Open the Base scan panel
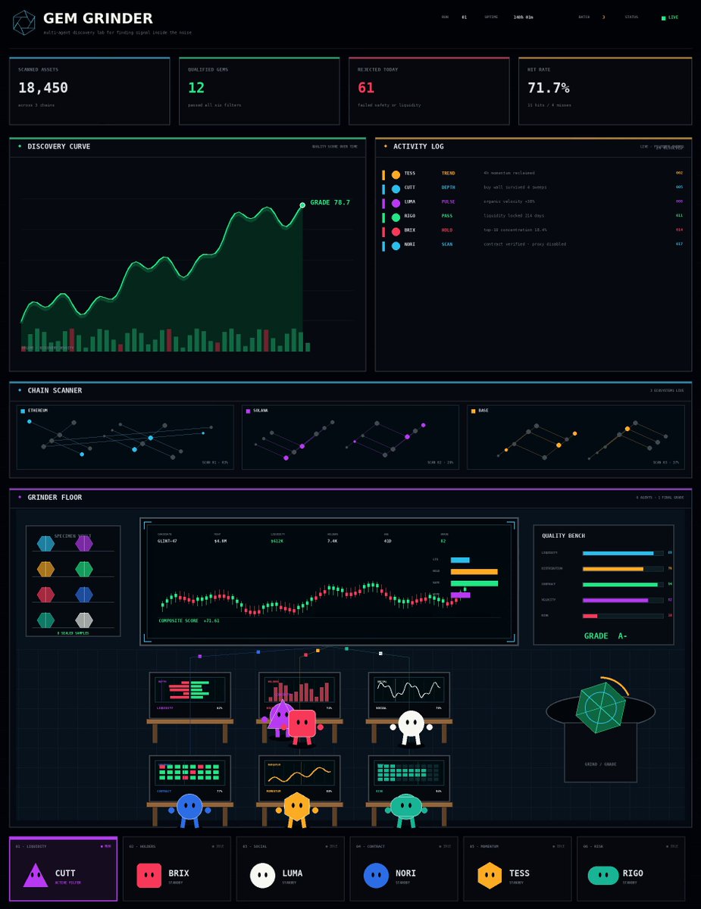701x909 pixels. coord(576,437)
